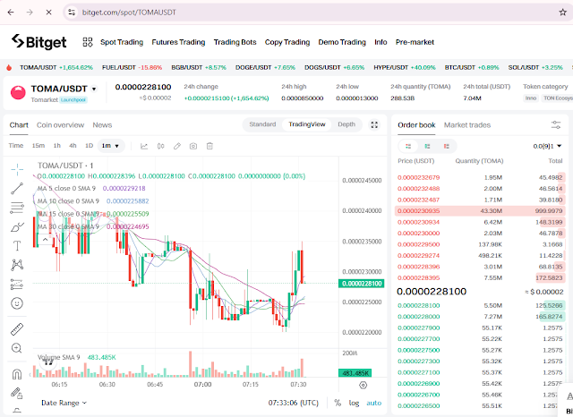This screenshot has width=573, height=417.
Task: Bookmark this page with the star icon
Action: (x=563, y=12)
